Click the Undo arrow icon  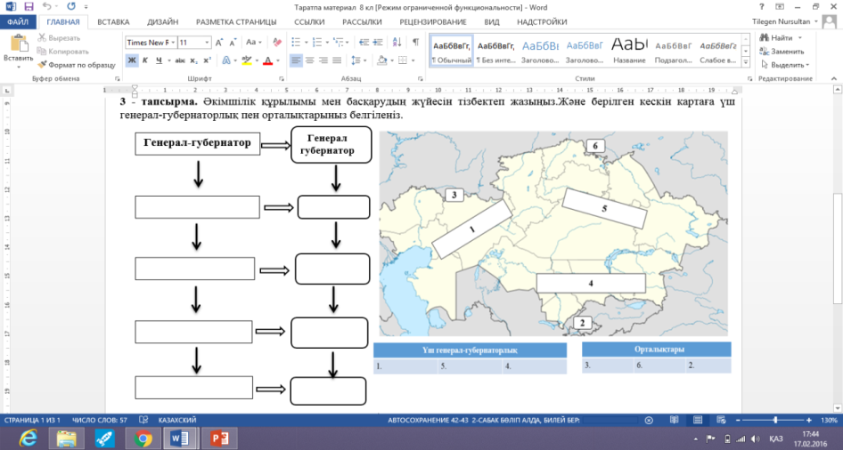pos(46,7)
